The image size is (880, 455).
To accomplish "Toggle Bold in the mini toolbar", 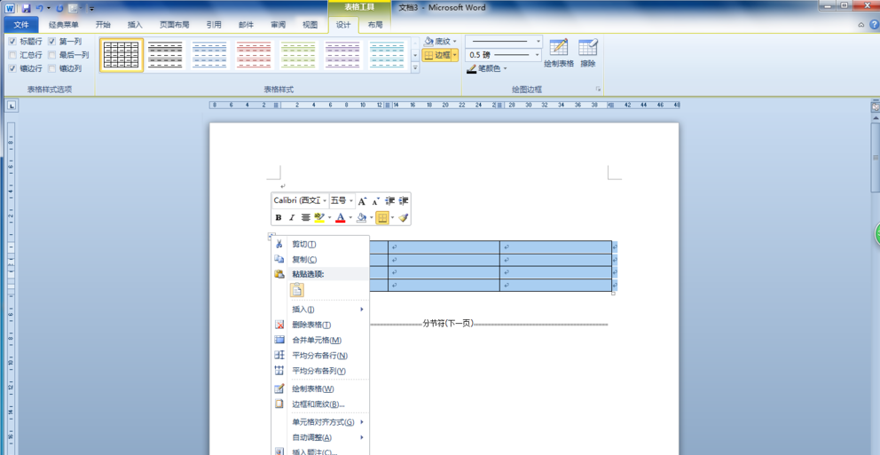I will 279,217.
